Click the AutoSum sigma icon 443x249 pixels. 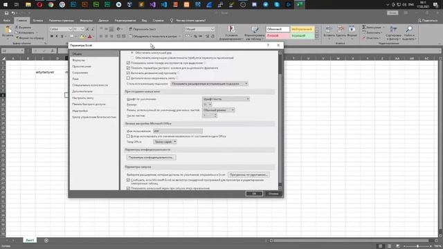364,27
